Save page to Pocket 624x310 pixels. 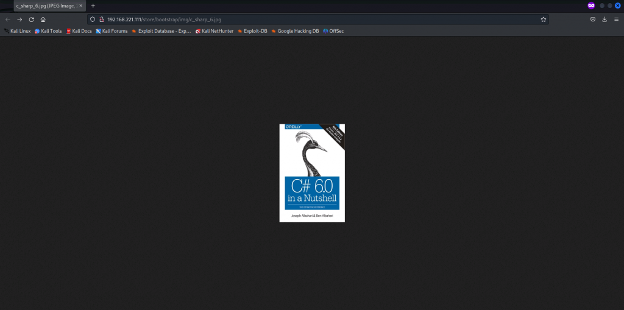(592, 19)
